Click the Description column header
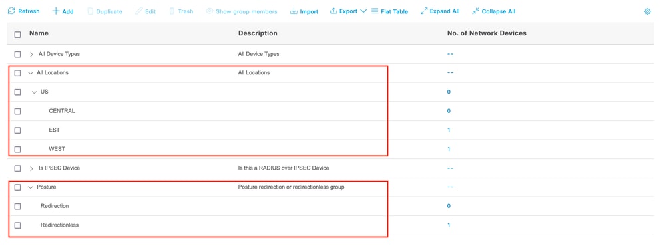Viewport: 665px width, 246px height. coord(258,33)
